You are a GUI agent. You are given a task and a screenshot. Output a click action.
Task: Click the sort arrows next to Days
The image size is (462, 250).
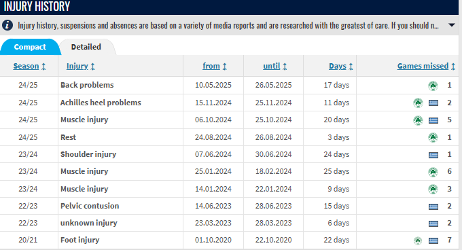tap(351, 67)
